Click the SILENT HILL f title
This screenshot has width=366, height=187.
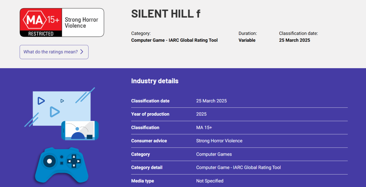[165, 14]
